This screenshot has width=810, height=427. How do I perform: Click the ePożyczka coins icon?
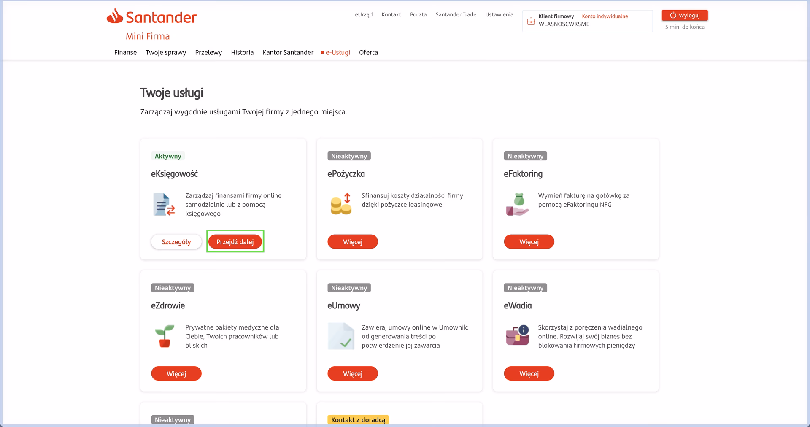[x=341, y=204]
